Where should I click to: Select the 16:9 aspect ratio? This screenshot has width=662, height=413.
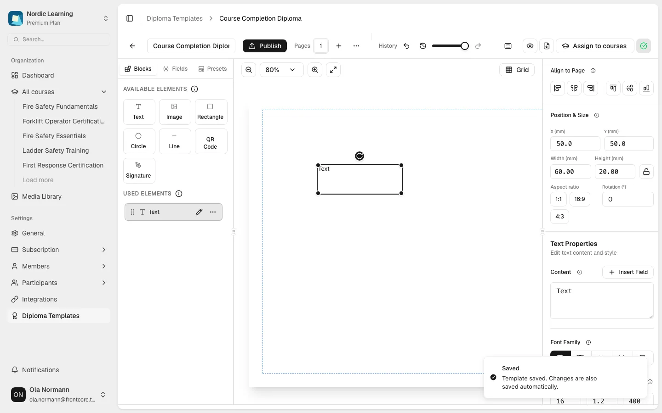580,199
